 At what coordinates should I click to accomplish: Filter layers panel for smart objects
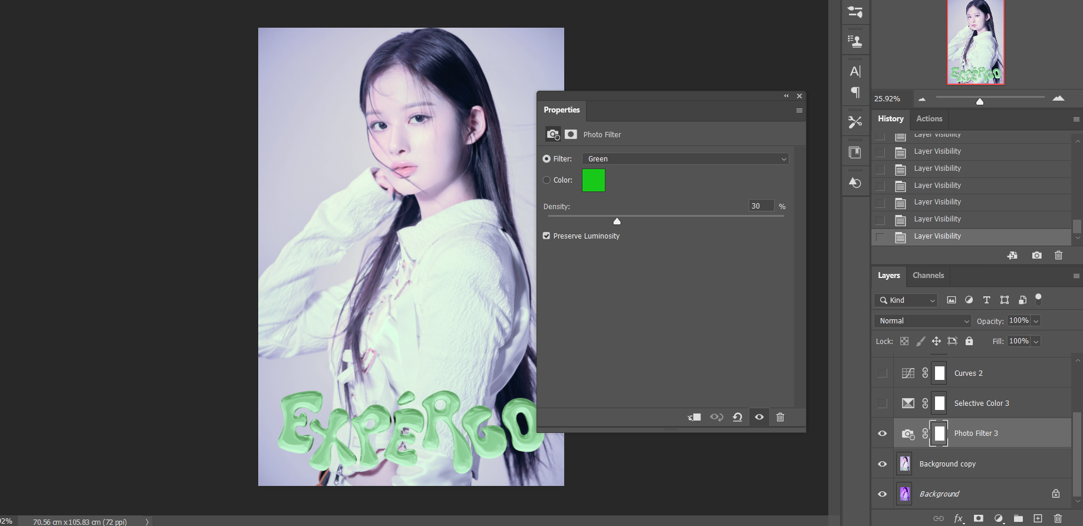tap(1022, 300)
